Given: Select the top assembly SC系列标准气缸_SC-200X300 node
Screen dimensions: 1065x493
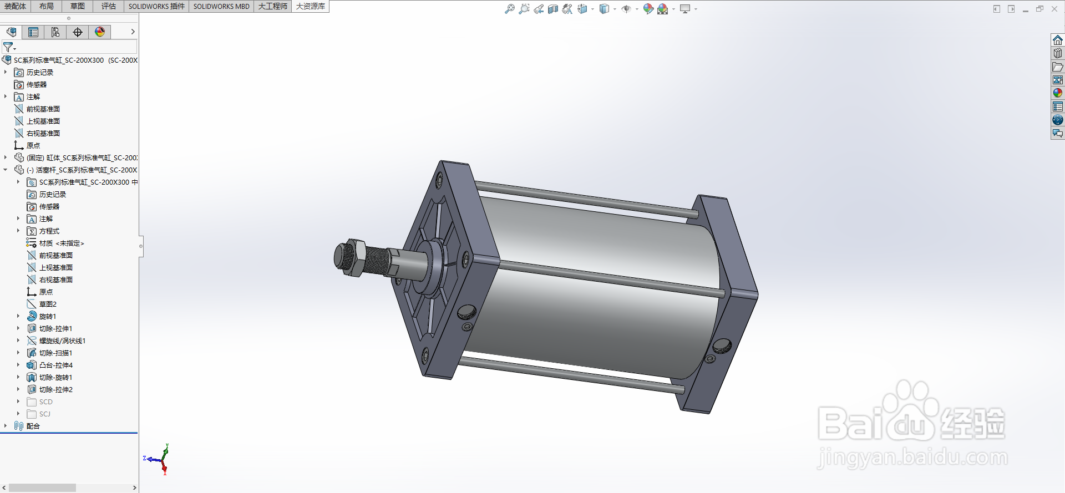Looking at the screenshot, I should 70,60.
